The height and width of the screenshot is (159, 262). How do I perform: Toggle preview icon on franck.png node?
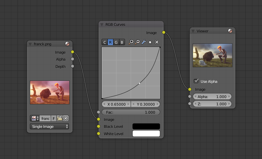[67, 44]
